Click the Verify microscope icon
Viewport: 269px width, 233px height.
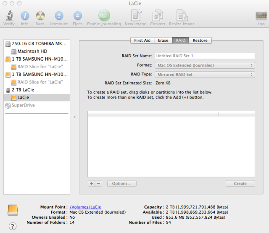click(9, 16)
